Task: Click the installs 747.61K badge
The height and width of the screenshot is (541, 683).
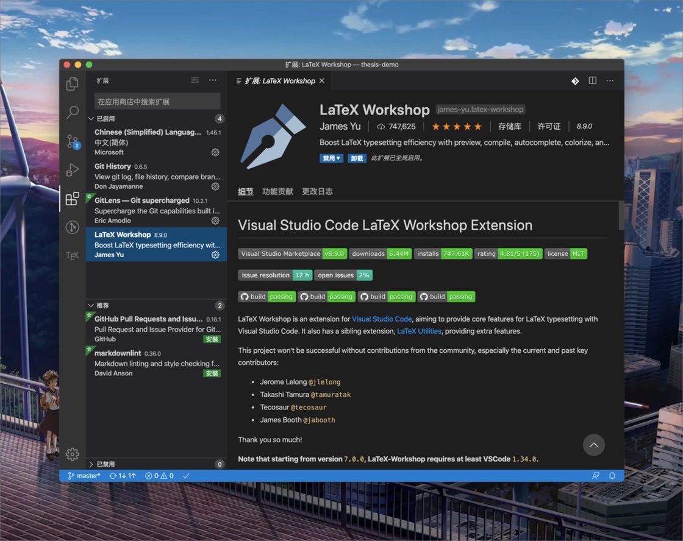Action: tap(443, 253)
